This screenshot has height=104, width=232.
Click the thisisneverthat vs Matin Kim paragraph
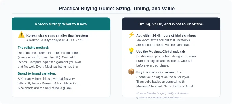48,84
